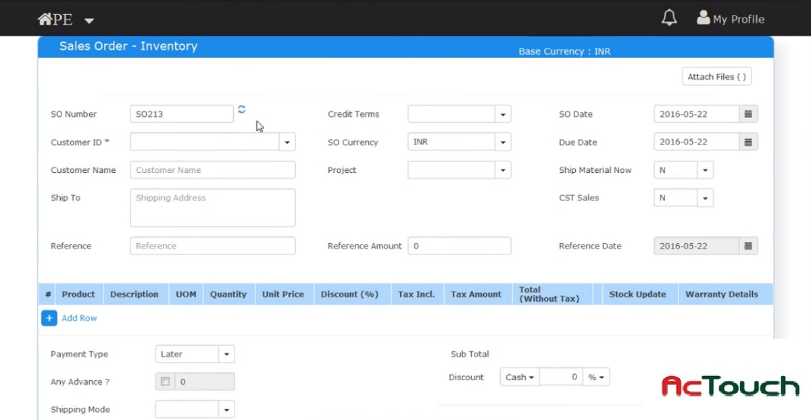Click the plus icon next to Add Row

49,317
